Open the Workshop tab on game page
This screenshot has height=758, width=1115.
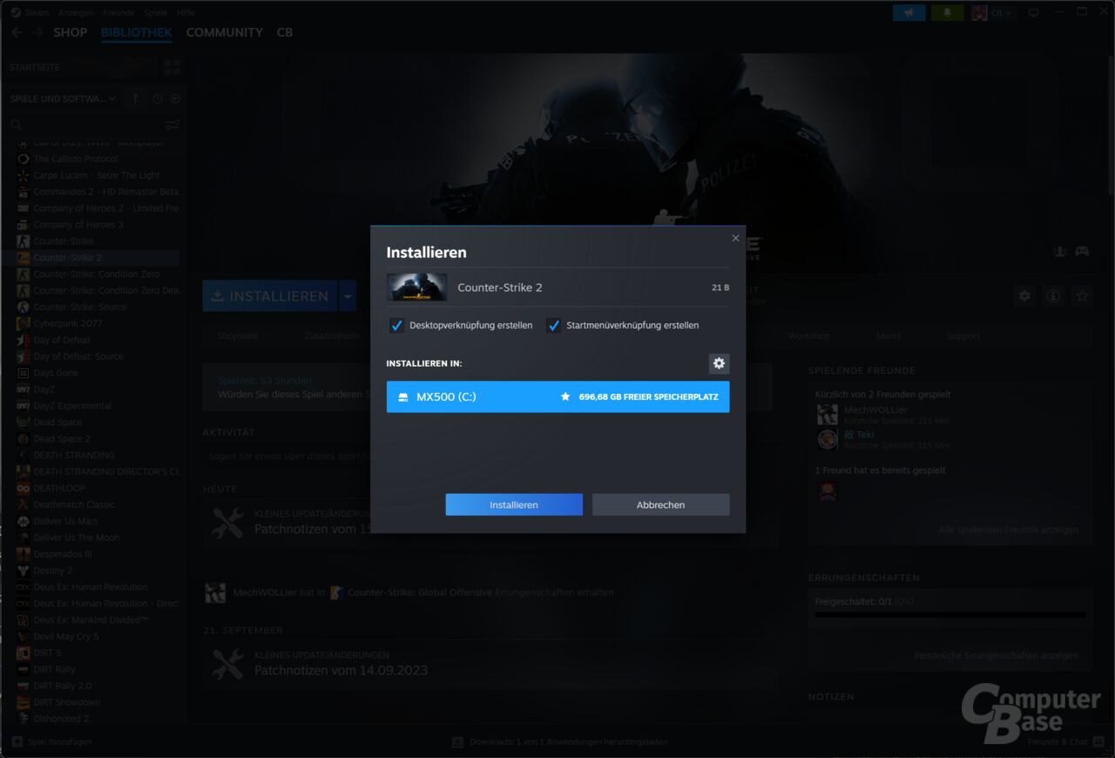click(808, 335)
